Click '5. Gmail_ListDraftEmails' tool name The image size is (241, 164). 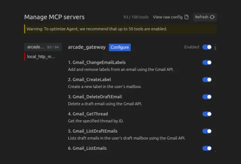point(93,131)
